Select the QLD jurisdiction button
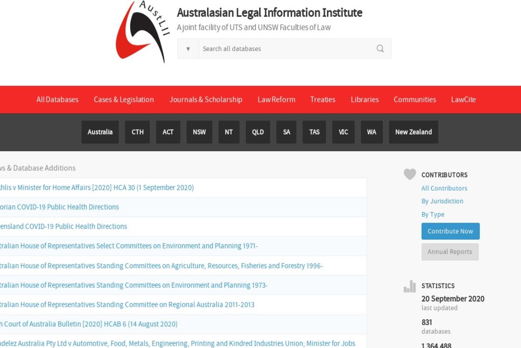The image size is (521, 348). tap(258, 132)
